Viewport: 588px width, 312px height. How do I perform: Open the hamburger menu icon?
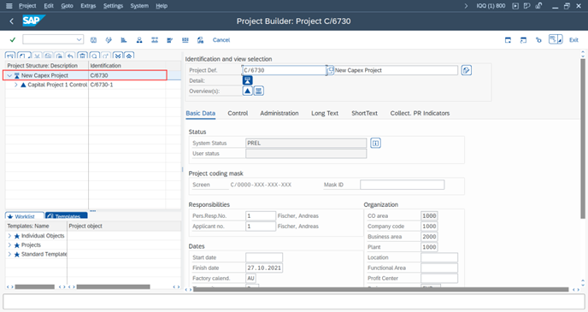[9, 6]
